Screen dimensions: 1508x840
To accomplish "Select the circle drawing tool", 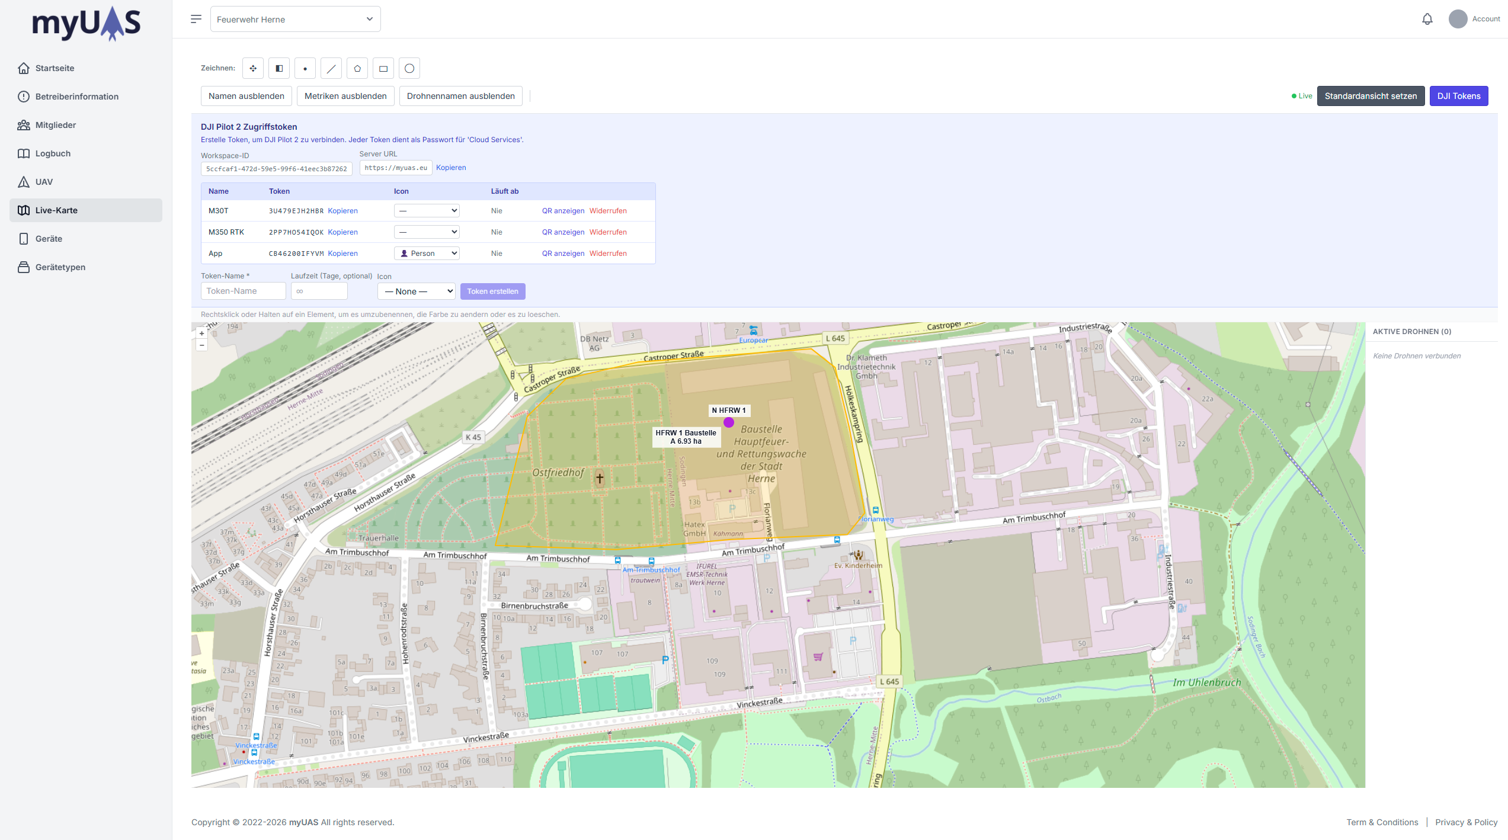I will tap(409, 68).
